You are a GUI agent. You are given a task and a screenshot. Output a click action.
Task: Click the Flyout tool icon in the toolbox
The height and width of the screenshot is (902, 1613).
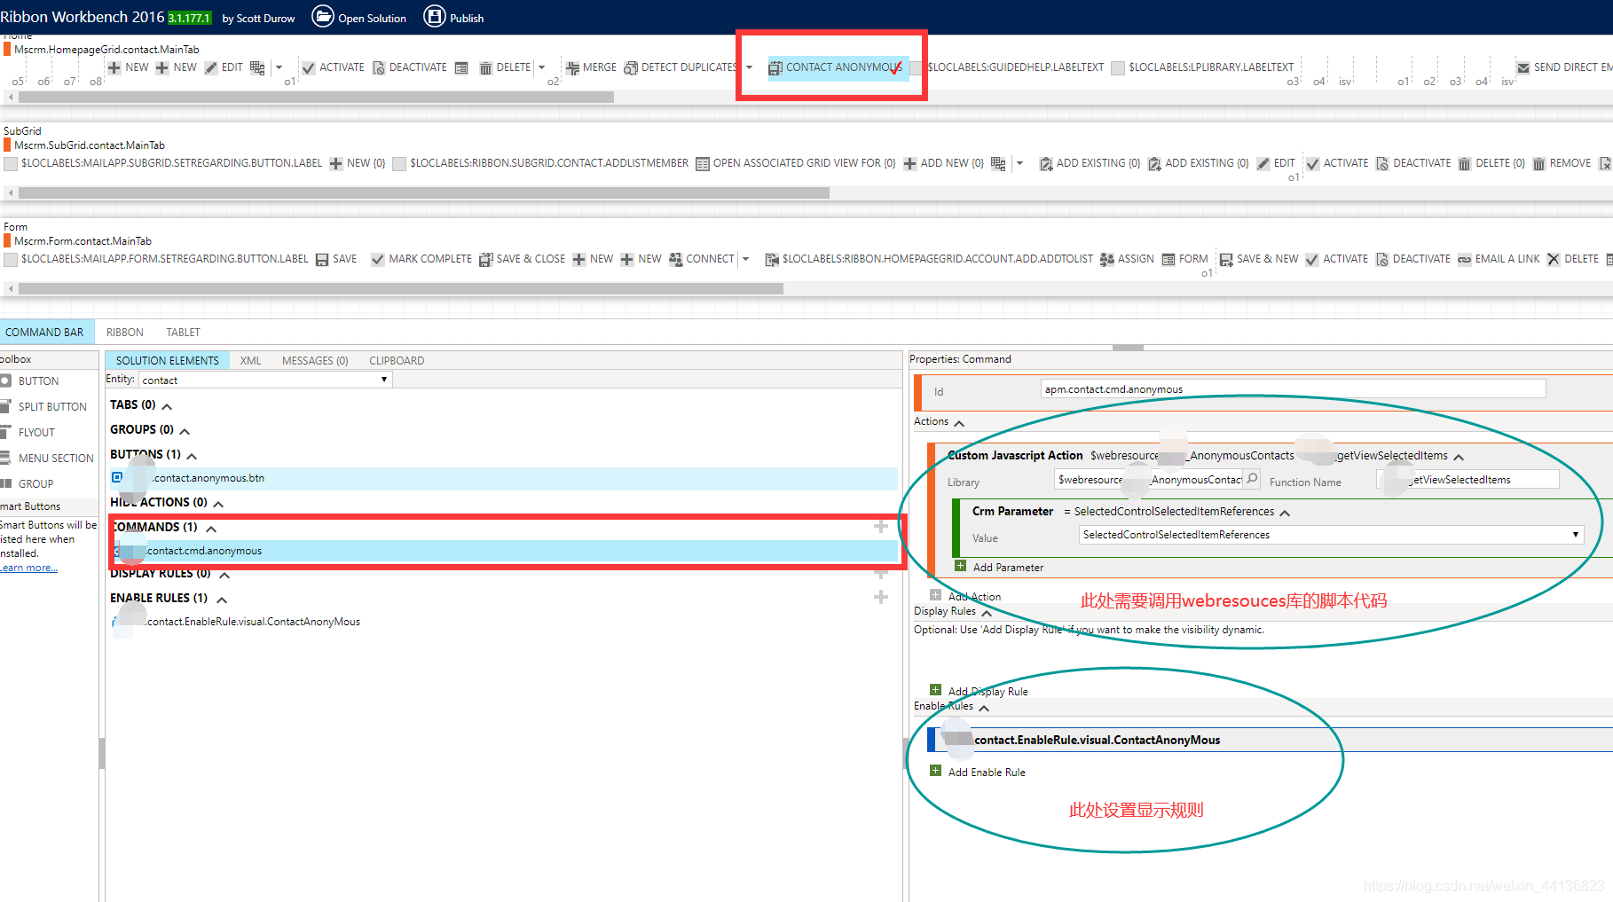tap(5, 432)
